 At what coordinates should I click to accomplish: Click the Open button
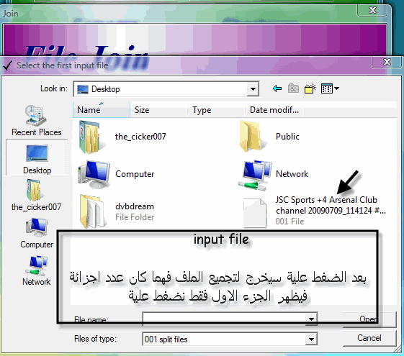(x=369, y=319)
